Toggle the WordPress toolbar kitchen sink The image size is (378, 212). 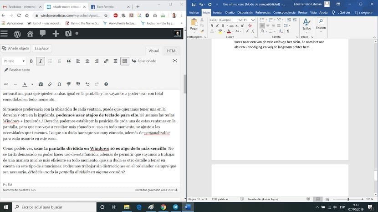click(125, 61)
